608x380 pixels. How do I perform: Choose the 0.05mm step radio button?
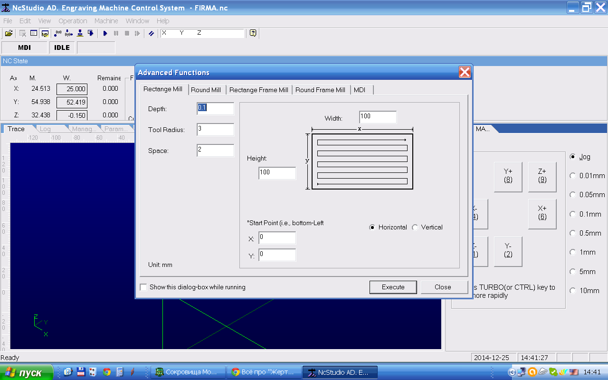point(573,195)
